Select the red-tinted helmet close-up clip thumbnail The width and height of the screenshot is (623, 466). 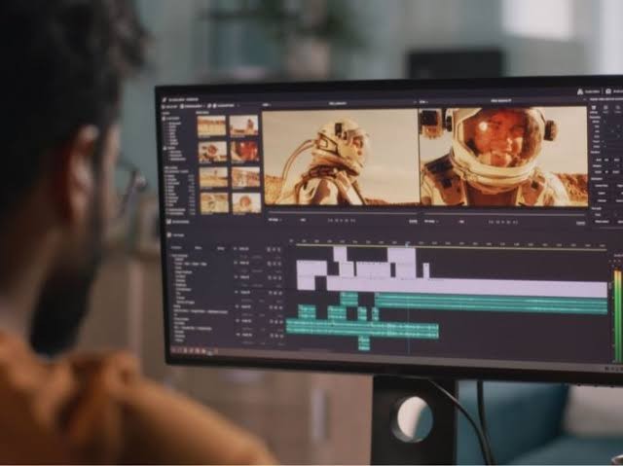click(x=244, y=151)
